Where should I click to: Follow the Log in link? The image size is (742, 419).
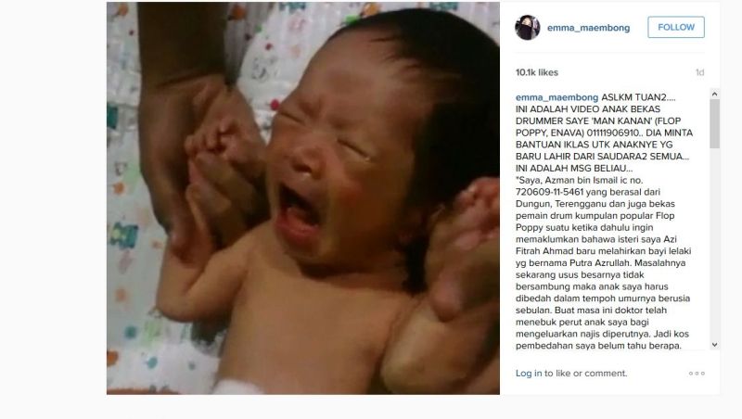coord(529,374)
